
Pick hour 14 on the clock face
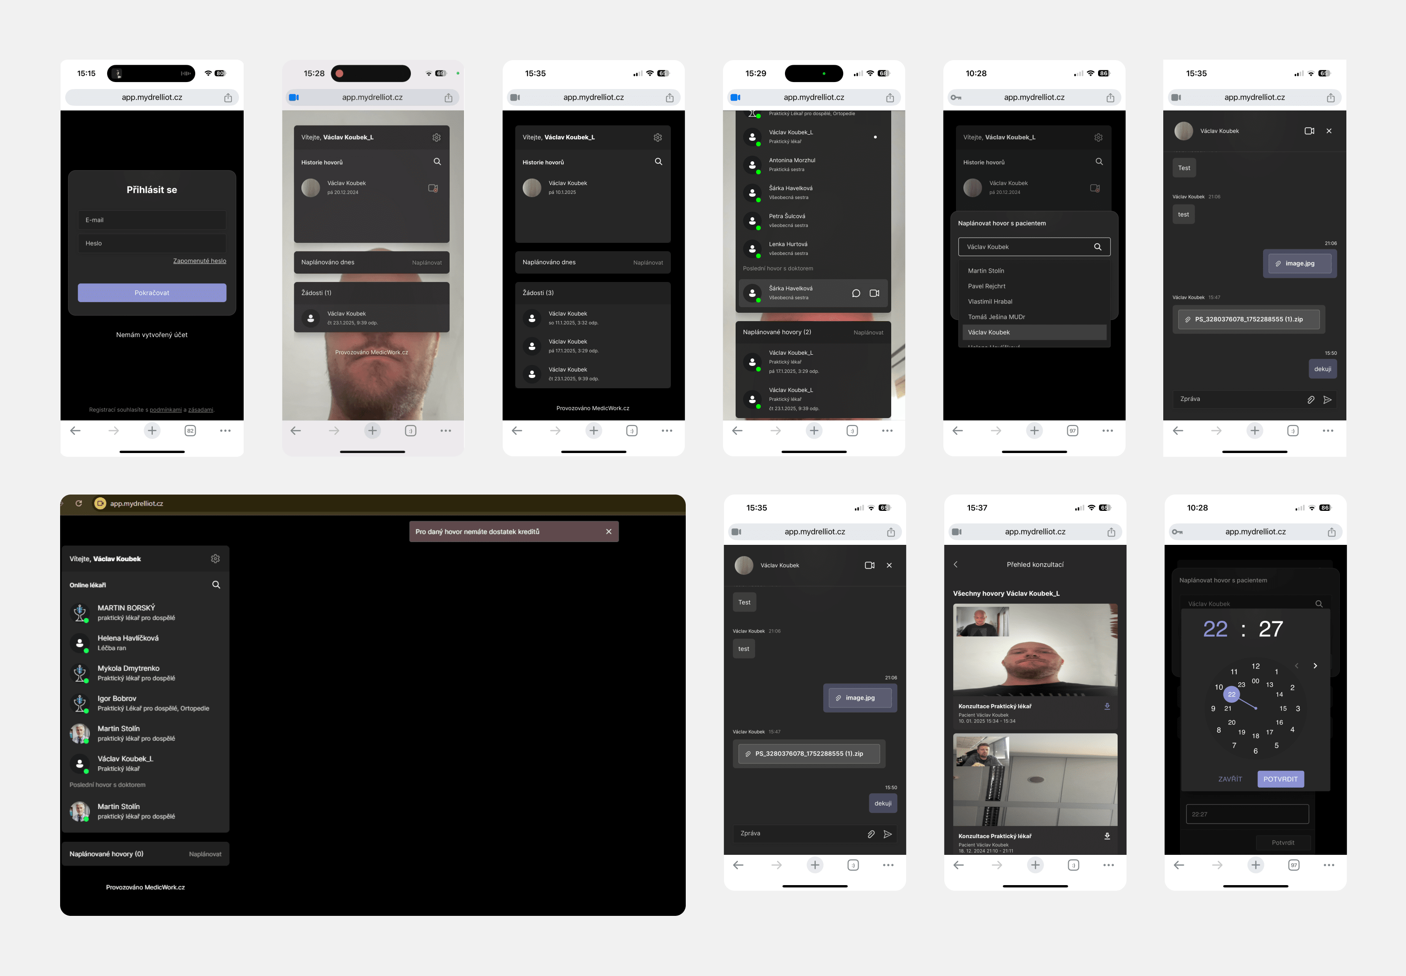point(1279,694)
